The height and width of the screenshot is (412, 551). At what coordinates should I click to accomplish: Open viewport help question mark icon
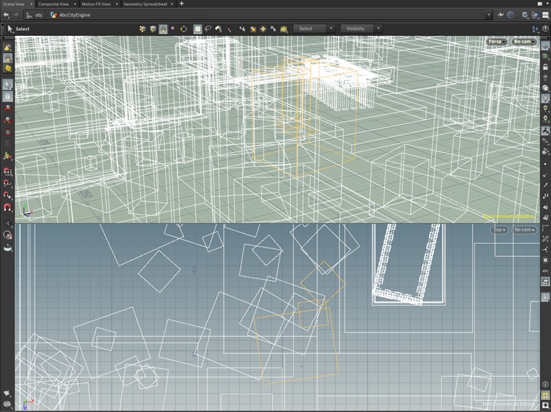[545, 29]
